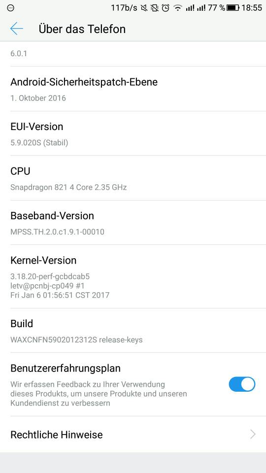Image resolution: width=266 pixels, height=473 pixels.
Task: Tap the chat bubble notification icon
Action: 10,8
